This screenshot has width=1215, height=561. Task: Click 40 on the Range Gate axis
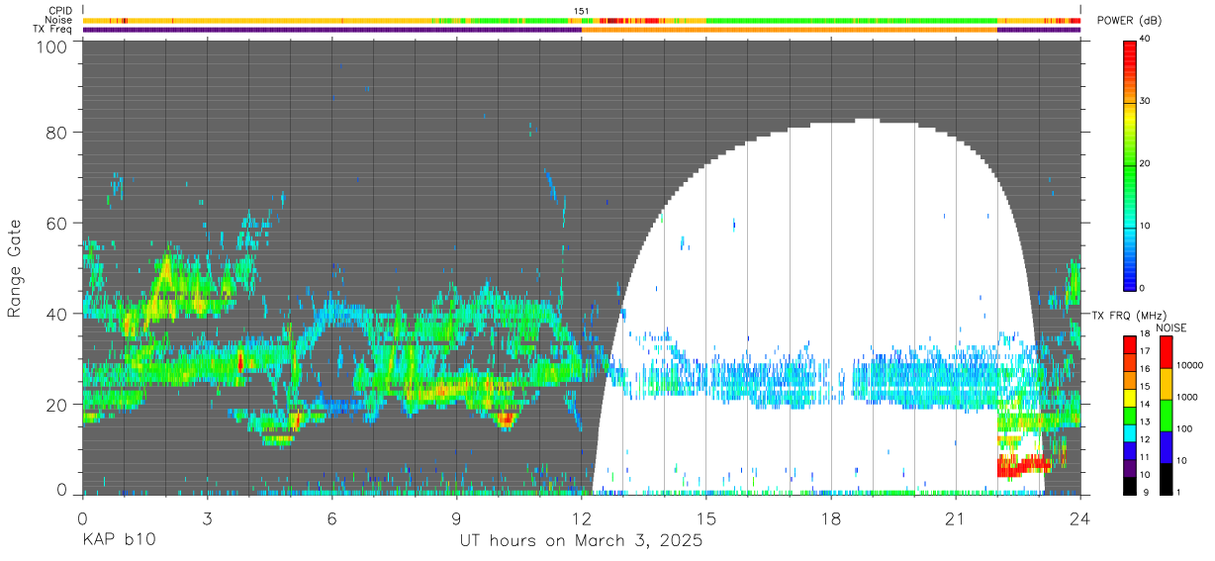click(57, 314)
